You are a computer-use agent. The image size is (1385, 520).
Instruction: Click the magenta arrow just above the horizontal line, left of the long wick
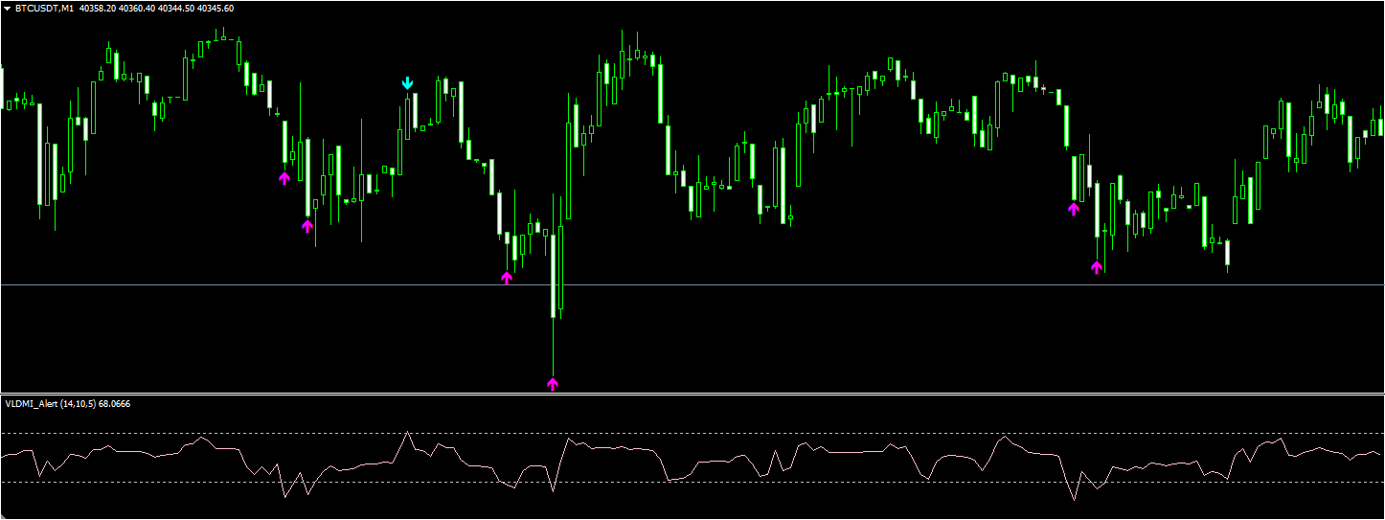click(x=507, y=278)
